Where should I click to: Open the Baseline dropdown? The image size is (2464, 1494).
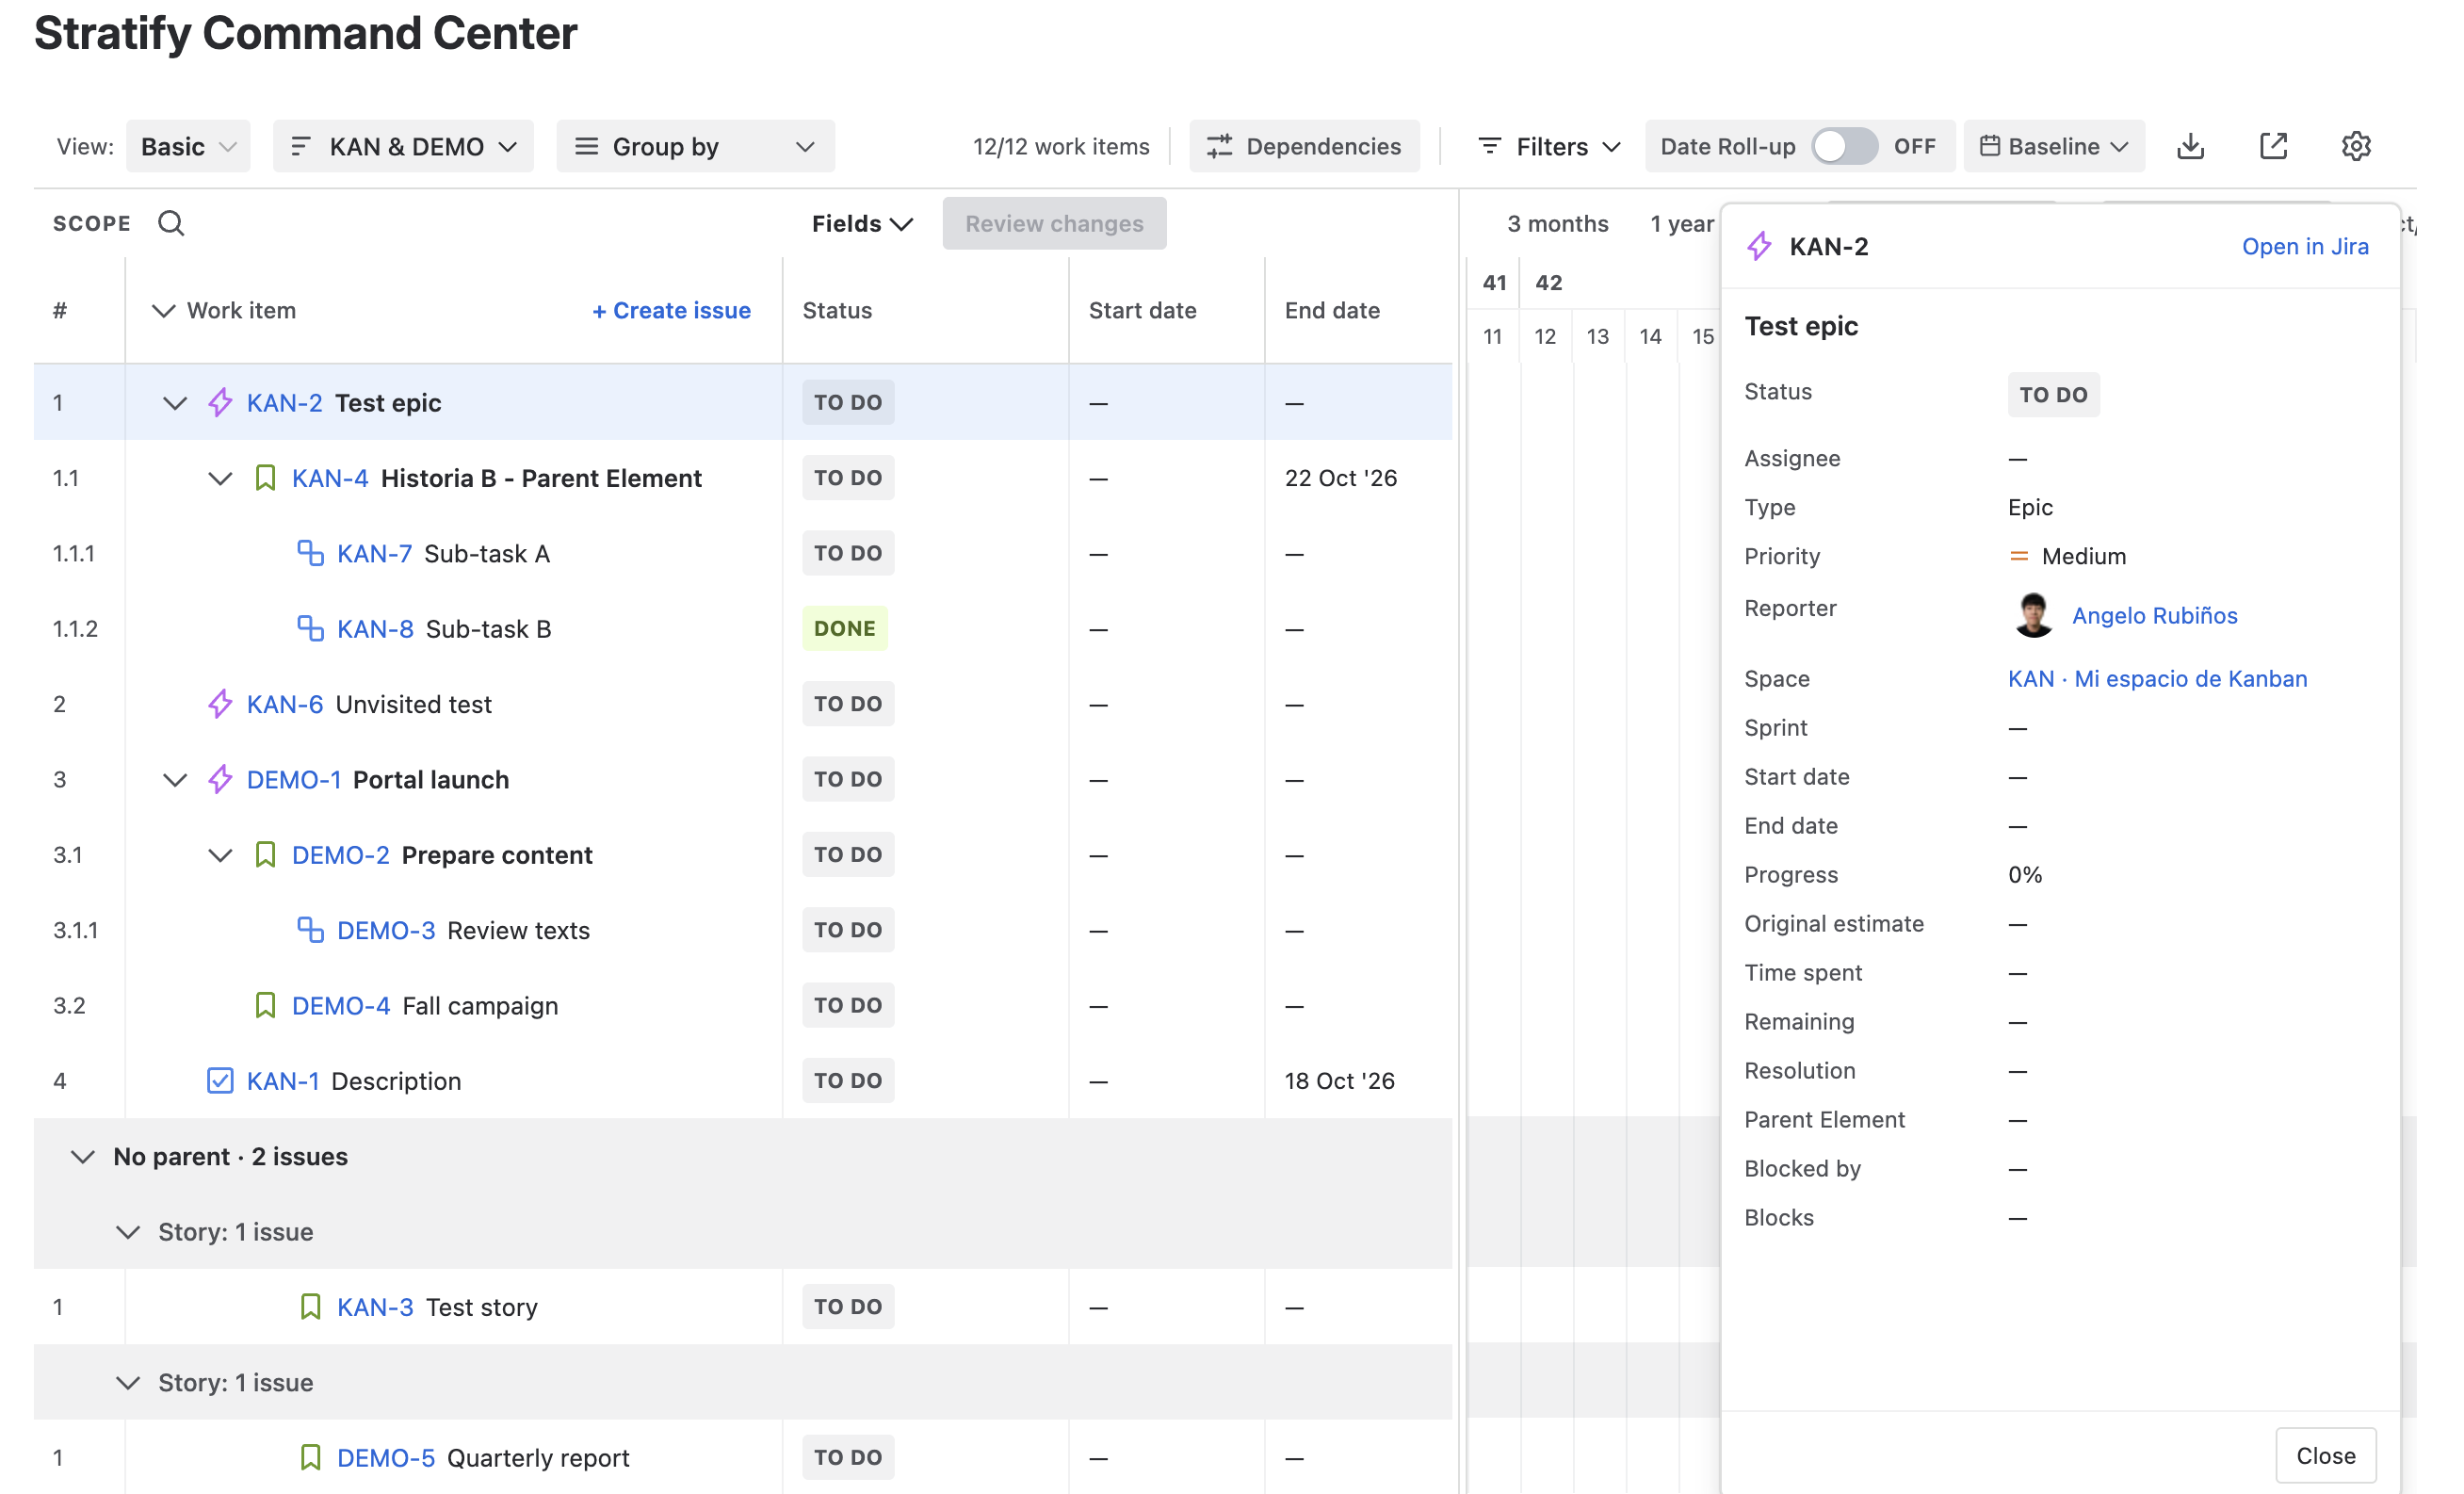[2054, 146]
